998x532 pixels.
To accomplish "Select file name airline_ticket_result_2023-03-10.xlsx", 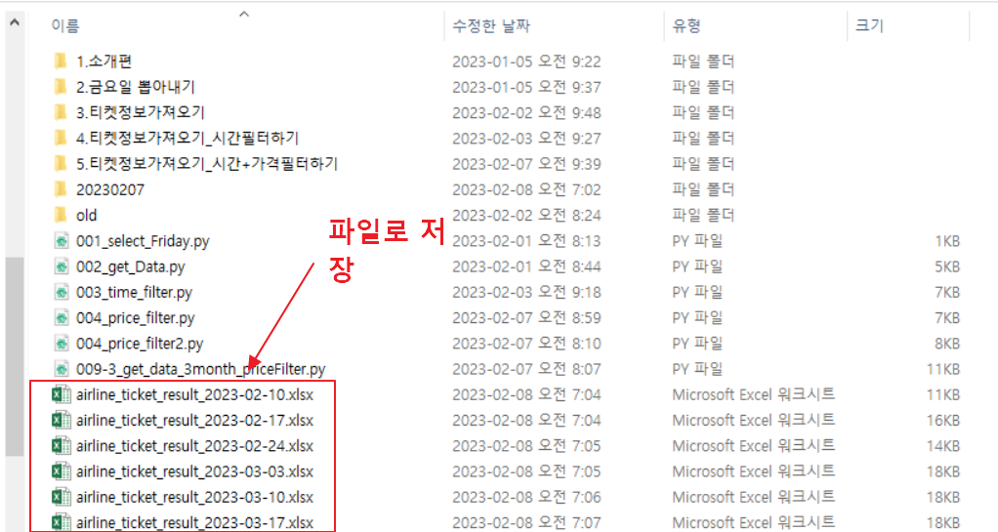I will point(194,497).
